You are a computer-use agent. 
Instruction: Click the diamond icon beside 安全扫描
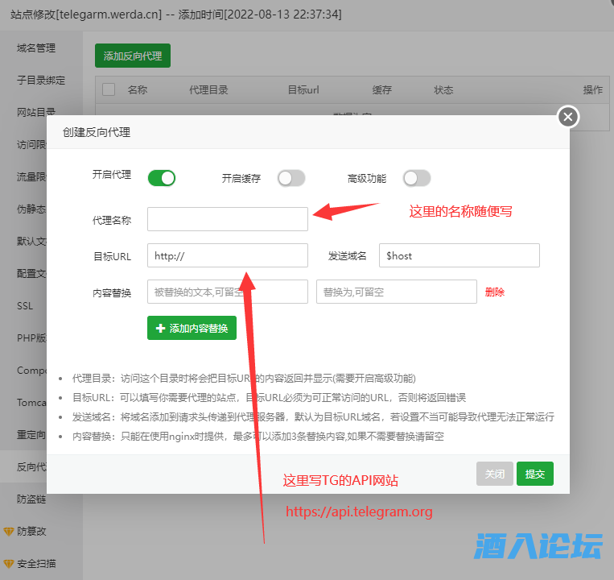pyautogui.click(x=9, y=564)
